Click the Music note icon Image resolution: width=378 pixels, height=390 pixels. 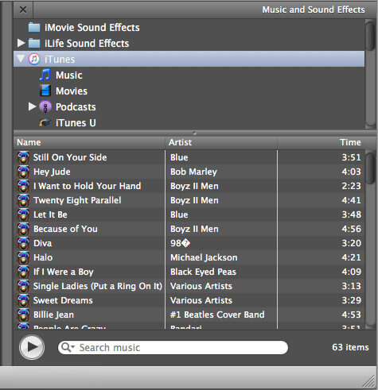click(45, 75)
